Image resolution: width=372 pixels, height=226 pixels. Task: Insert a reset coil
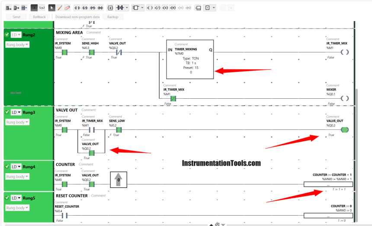(x=173, y=8)
